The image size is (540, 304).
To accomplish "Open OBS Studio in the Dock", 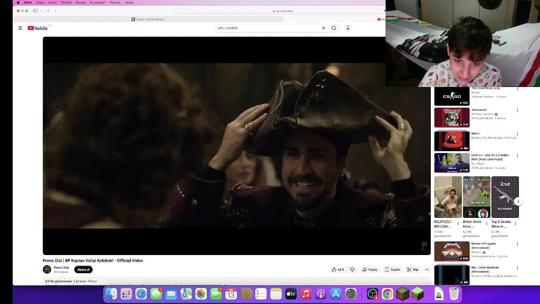I will pos(373,294).
